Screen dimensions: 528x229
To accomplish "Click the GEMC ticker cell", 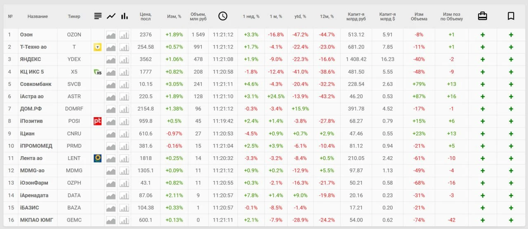I will tap(74, 220).
